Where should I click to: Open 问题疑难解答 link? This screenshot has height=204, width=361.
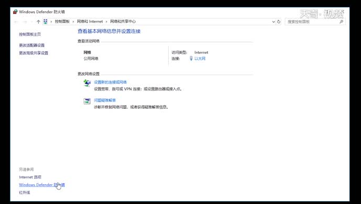coord(105,100)
